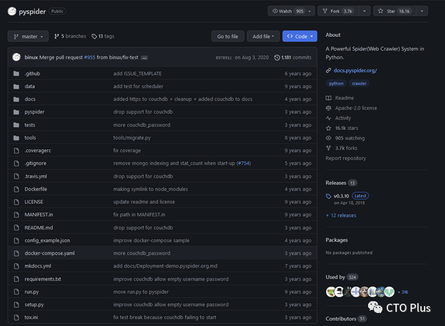Open the green Code dropdown
445x326 pixels.
pyautogui.click(x=300, y=37)
